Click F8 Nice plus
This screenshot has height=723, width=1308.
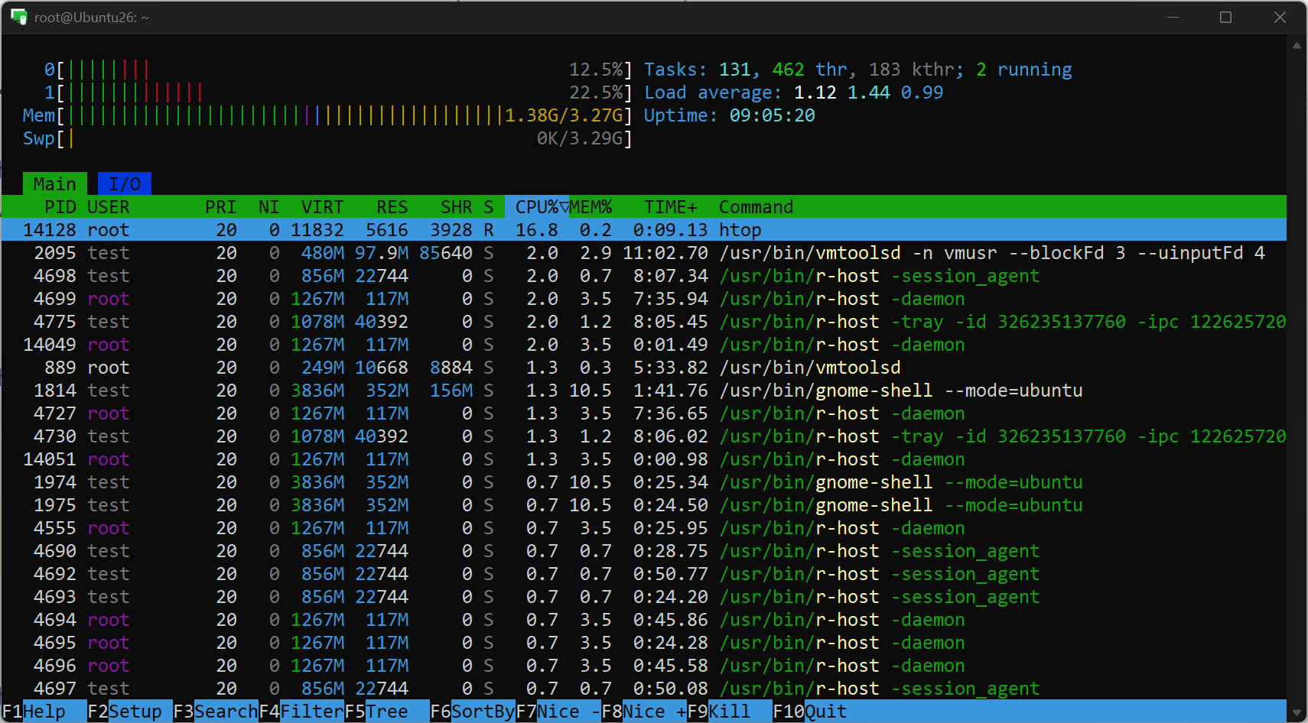click(x=644, y=712)
